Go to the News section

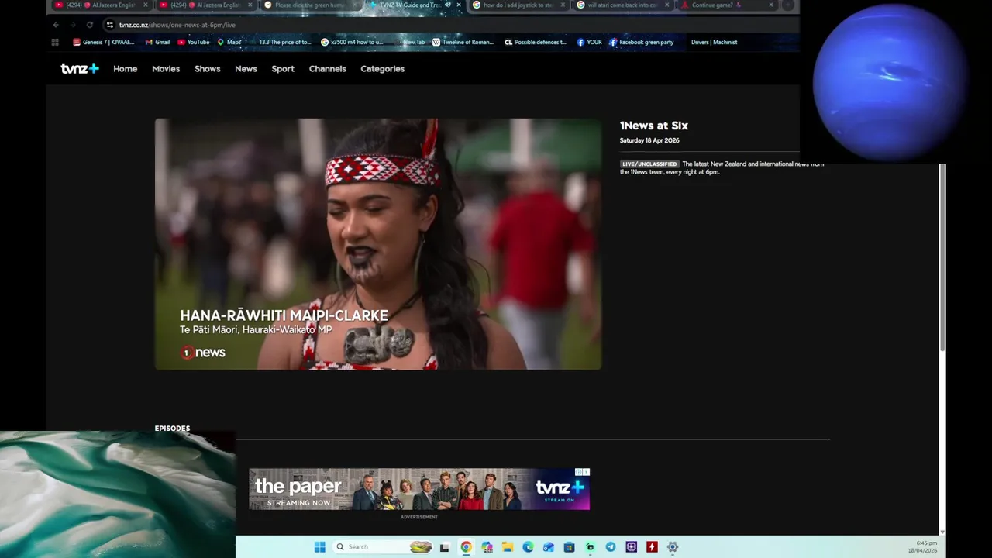click(246, 69)
